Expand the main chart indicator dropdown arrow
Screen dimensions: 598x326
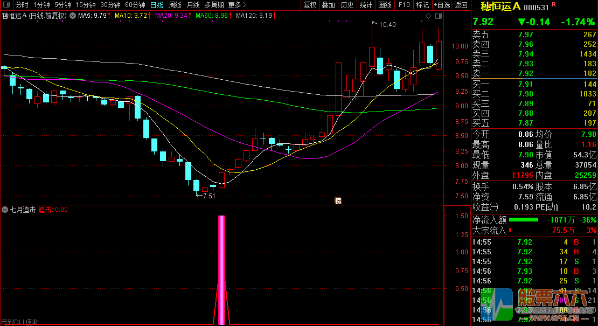[x=71, y=16]
